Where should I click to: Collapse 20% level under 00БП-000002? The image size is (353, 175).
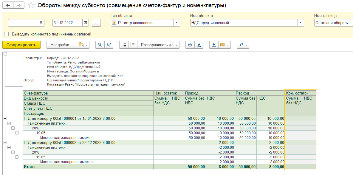pos(13,152)
